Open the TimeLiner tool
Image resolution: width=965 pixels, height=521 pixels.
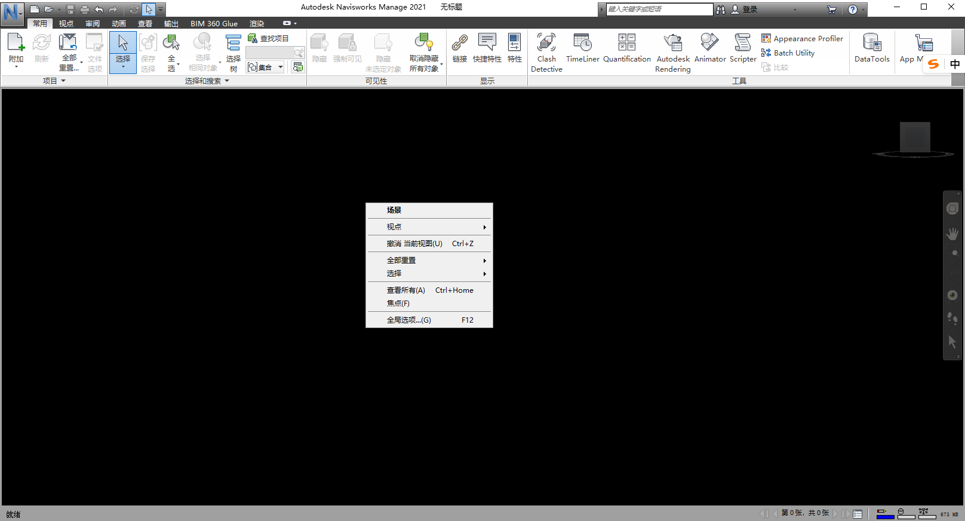pos(582,48)
